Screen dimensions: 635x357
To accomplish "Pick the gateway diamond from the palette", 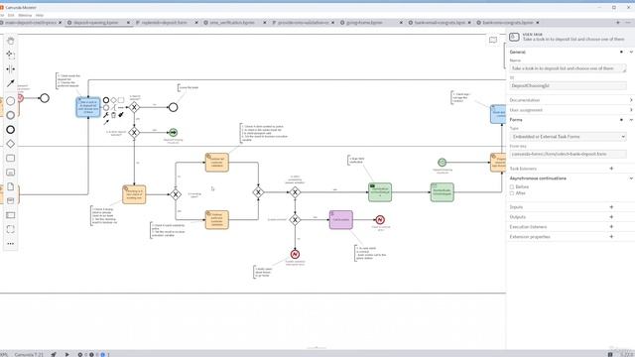I will [x=11, y=144].
